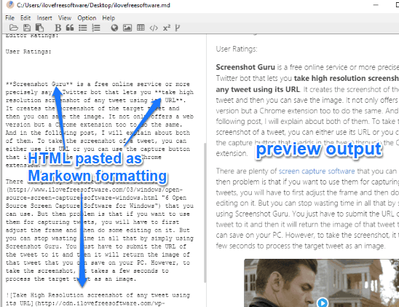Minimize the editor window

click(x=376, y=5)
